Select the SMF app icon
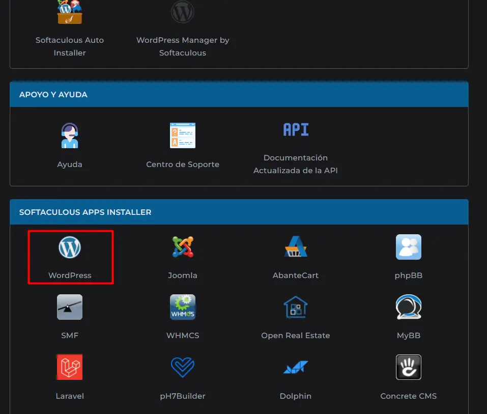This screenshot has width=487, height=414. pos(70,307)
